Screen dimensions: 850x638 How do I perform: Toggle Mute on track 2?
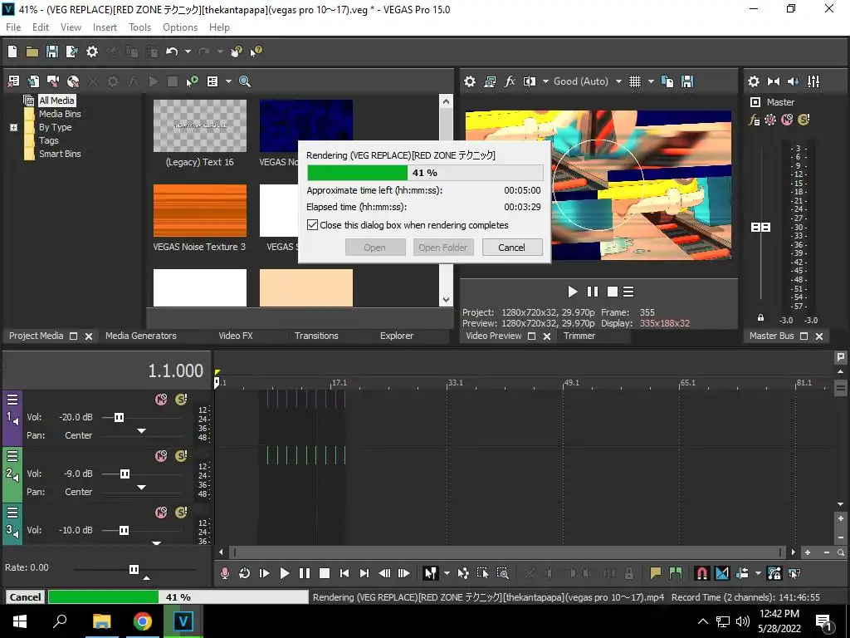[161, 456]
